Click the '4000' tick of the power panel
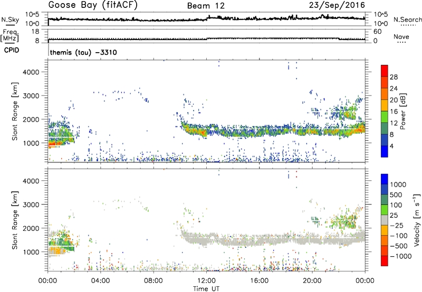Screen dimensions: 422x292 [x=31, y=72]
